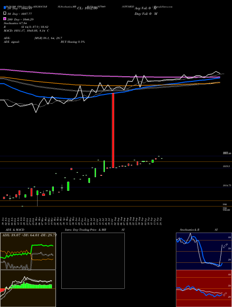This screenshot has width=232, height=307.
Task: Click the ADX line chart panel
Action: coord(28,251)
